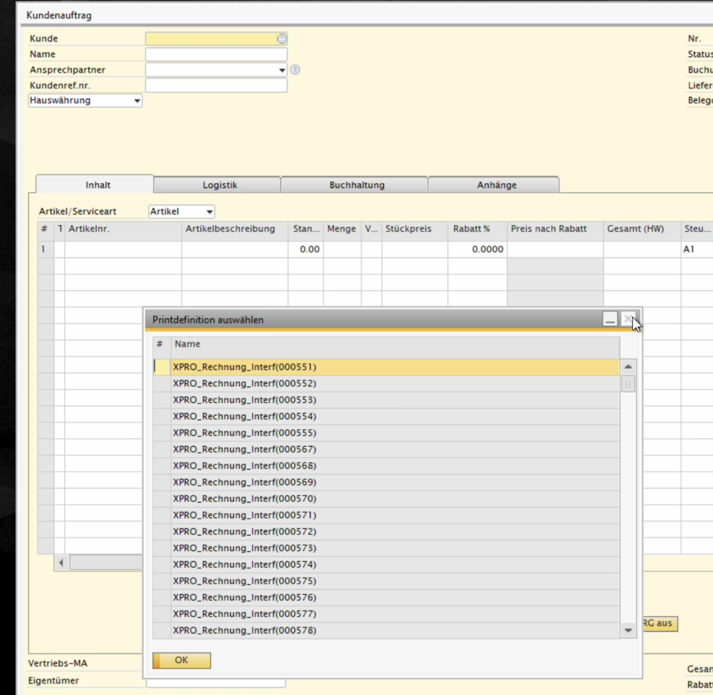
Task: Go to the Anhänge tab
Action: click(496, 185)
